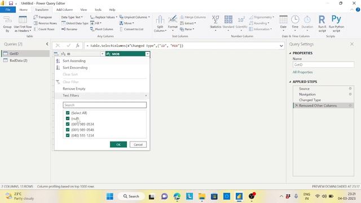
Task: Click the Rename column tool
Action: [x=69, y=29]
